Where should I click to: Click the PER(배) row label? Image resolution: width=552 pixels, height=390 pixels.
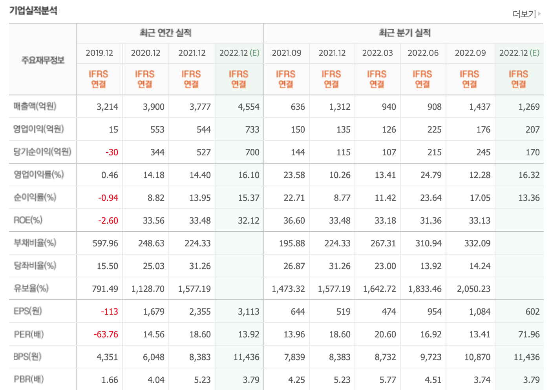[29, 334]
